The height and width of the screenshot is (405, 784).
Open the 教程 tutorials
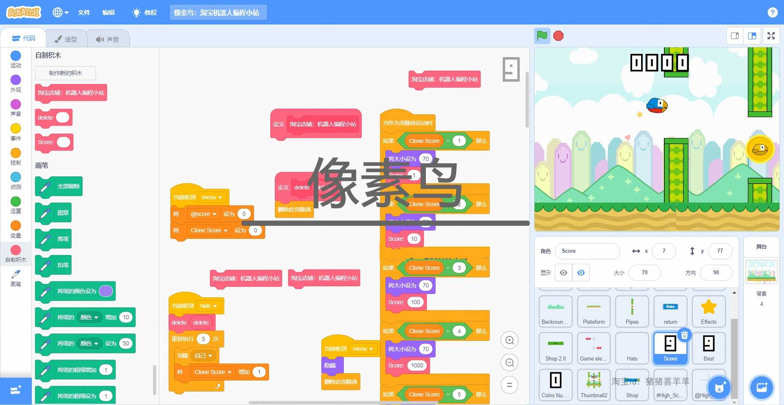pos(145,13)
